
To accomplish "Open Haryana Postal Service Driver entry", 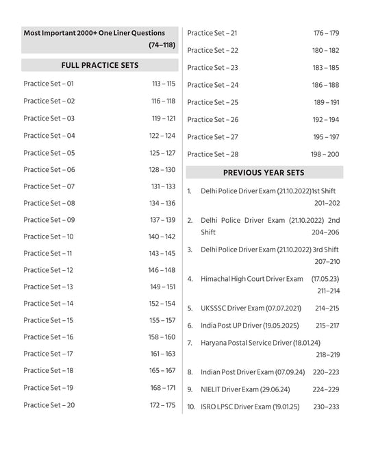I will coord(264,349).
